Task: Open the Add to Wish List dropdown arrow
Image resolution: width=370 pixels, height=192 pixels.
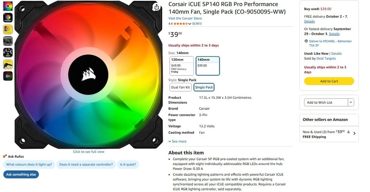Action: [351, 103]
